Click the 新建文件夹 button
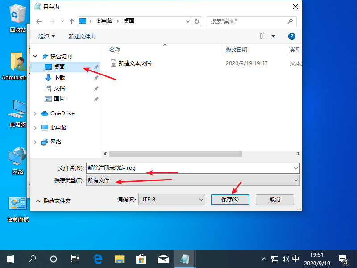Screen dimensions: 357x268 (82, 36)
